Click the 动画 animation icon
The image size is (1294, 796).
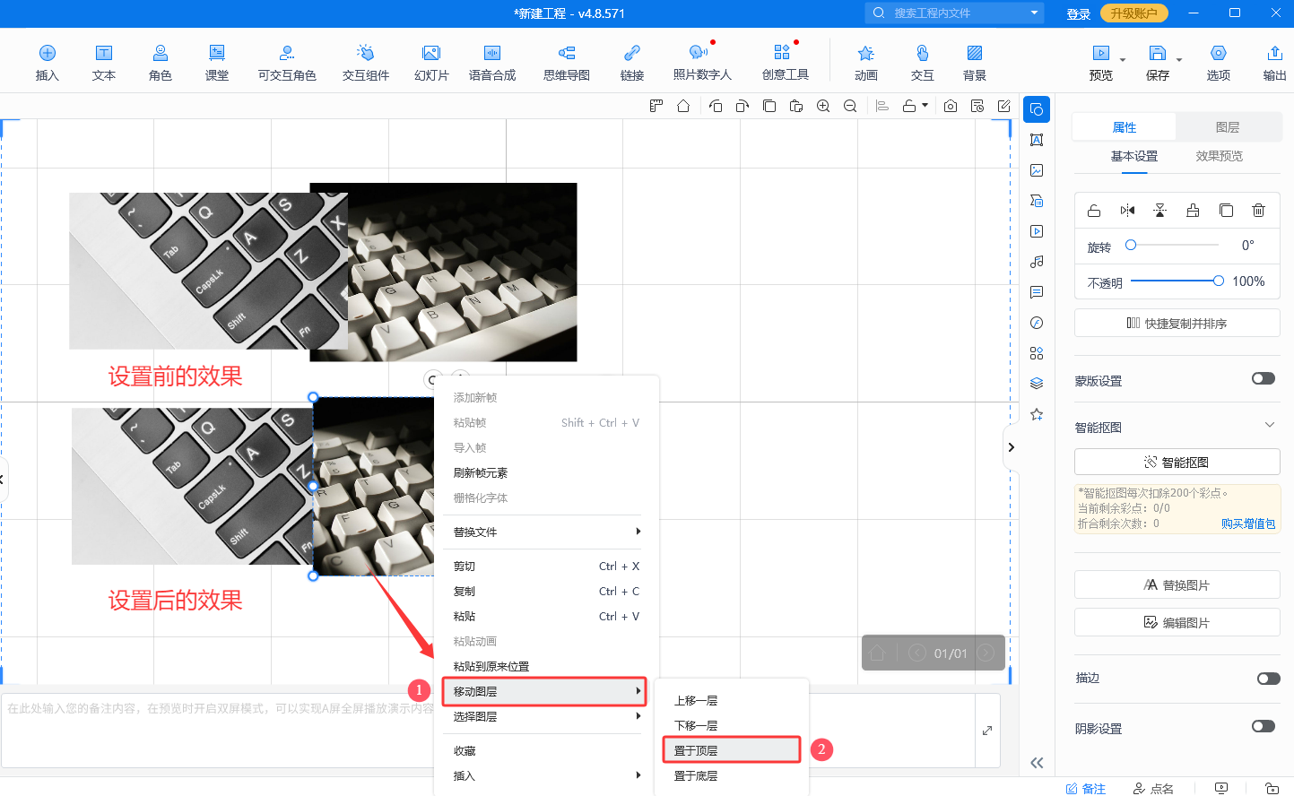[865, 62]
